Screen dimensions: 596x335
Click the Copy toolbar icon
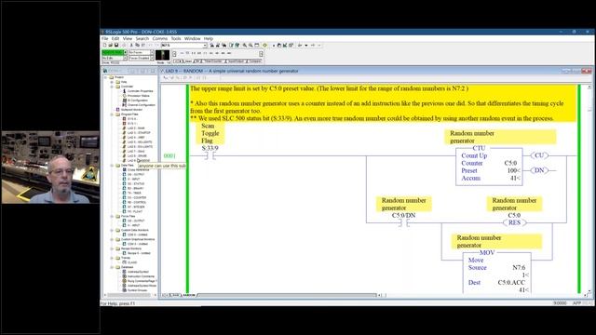tap(137, 46)
